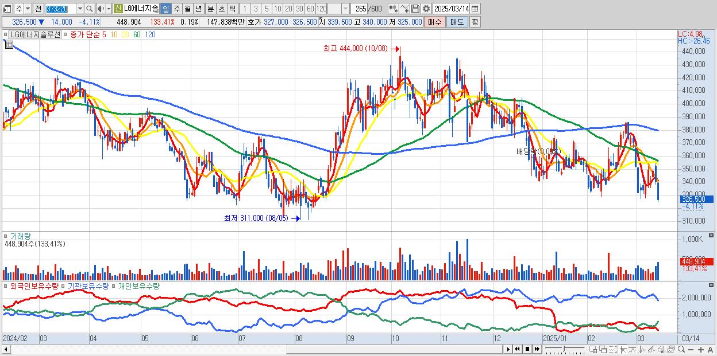
Task: Select interval 5 button
Action: point(267,9)
